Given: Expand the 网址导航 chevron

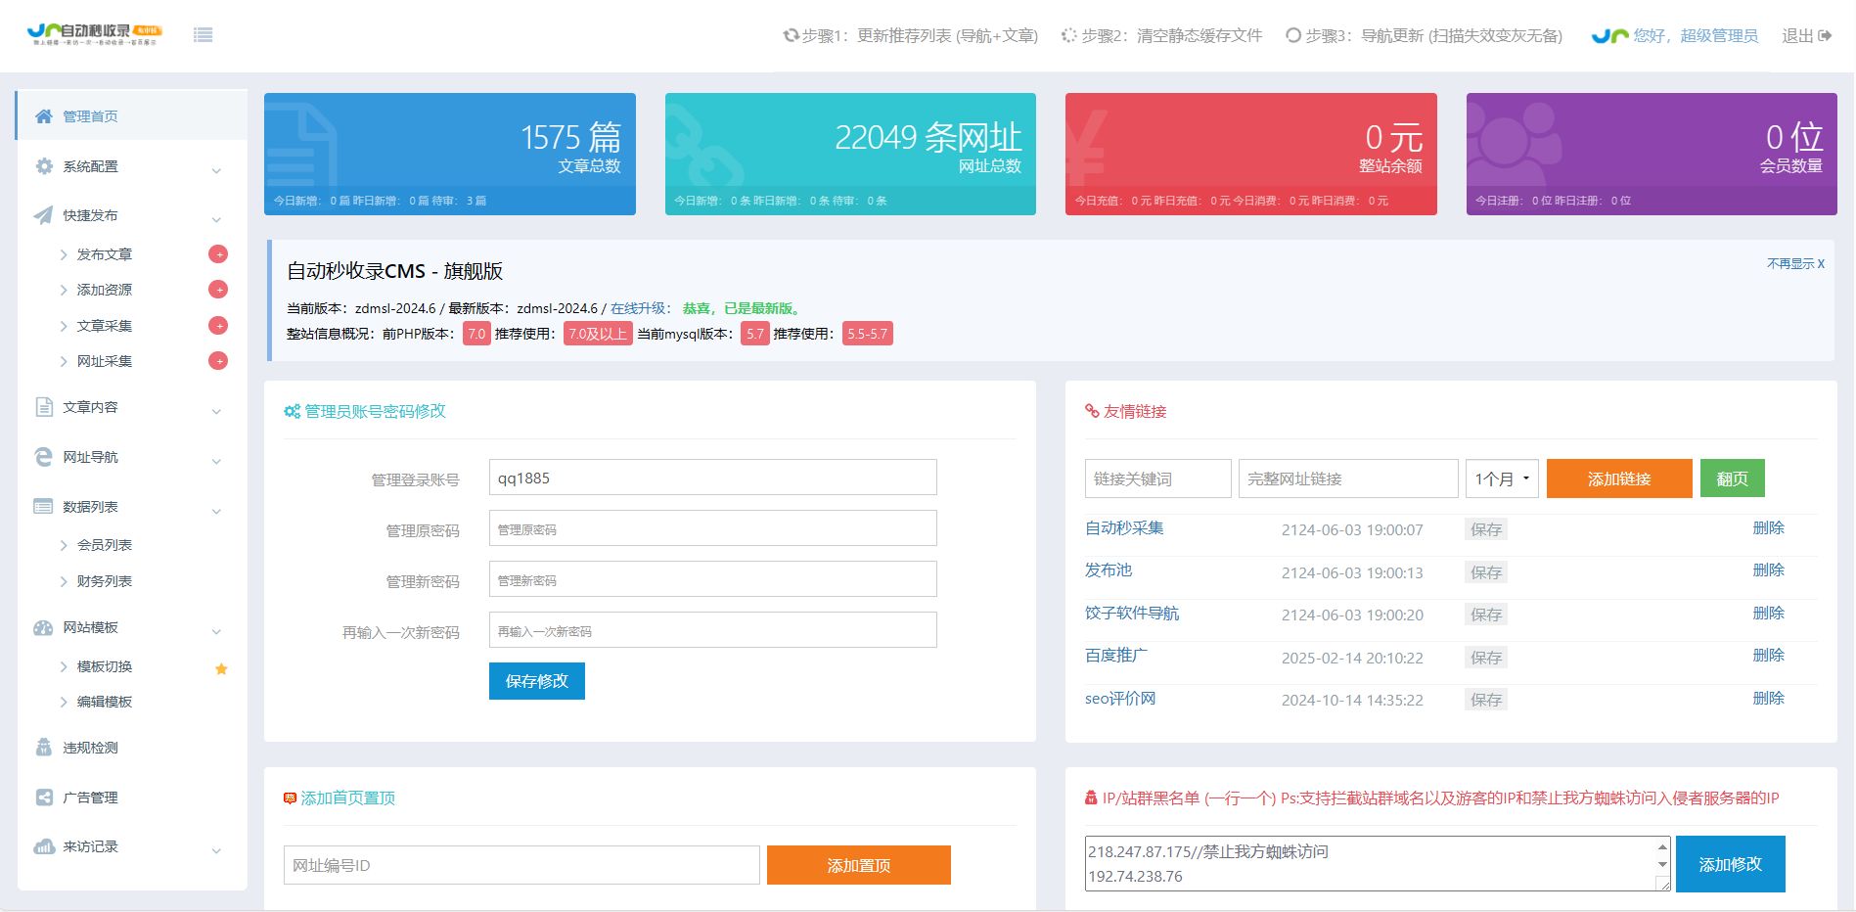Looking at the screenshot, I should click(216, 461).
